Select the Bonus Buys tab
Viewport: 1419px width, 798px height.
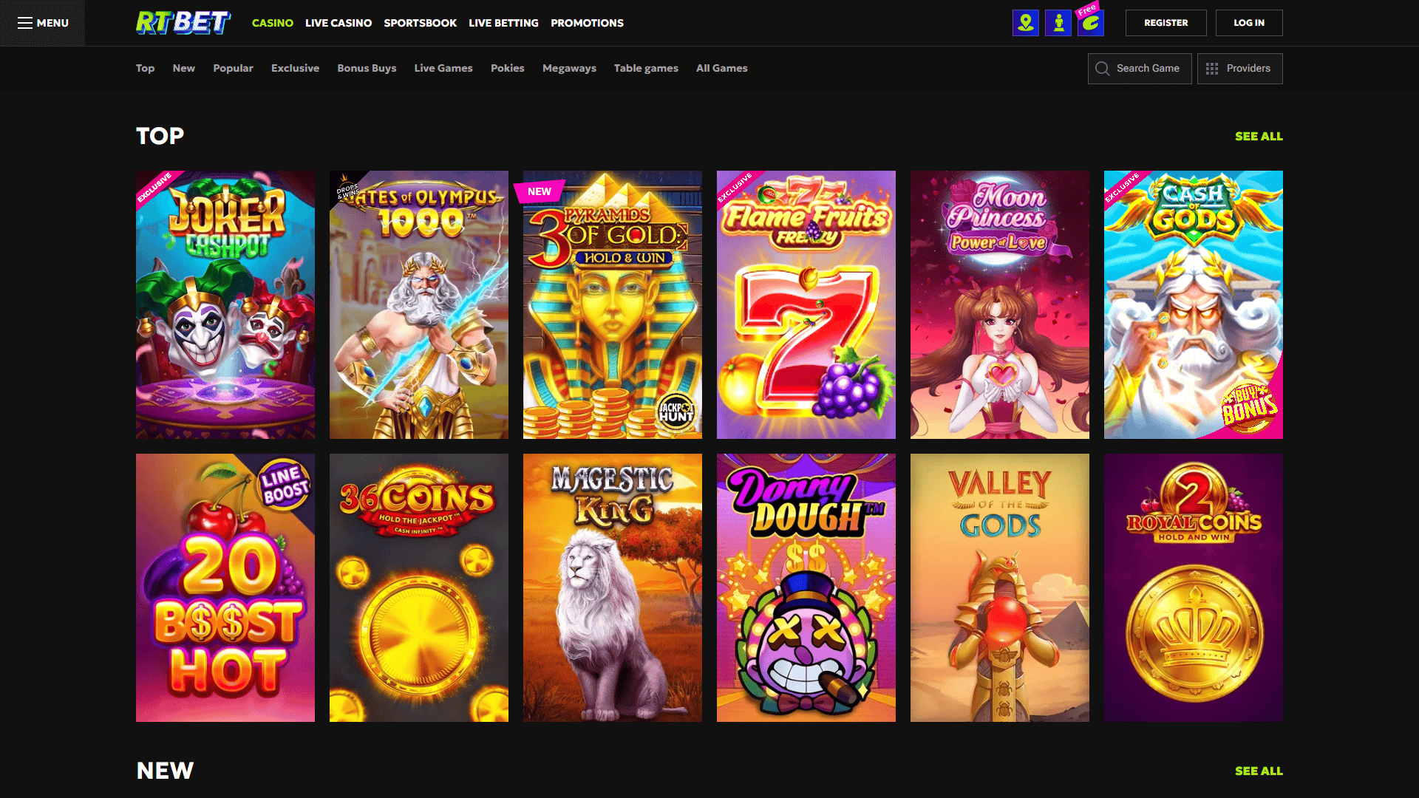367,68
